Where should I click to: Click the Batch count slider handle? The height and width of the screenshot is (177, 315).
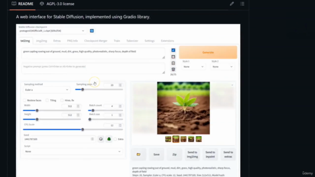click(x=93, y=110)
